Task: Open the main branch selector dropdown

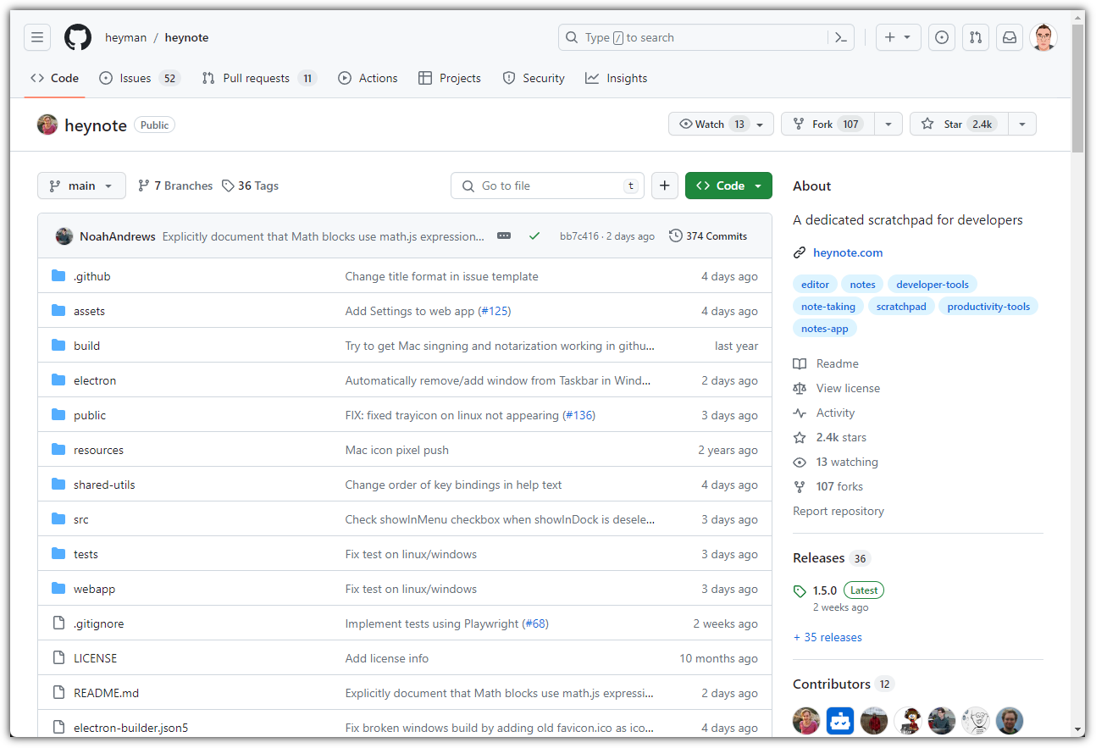Action: coord(81,186)
